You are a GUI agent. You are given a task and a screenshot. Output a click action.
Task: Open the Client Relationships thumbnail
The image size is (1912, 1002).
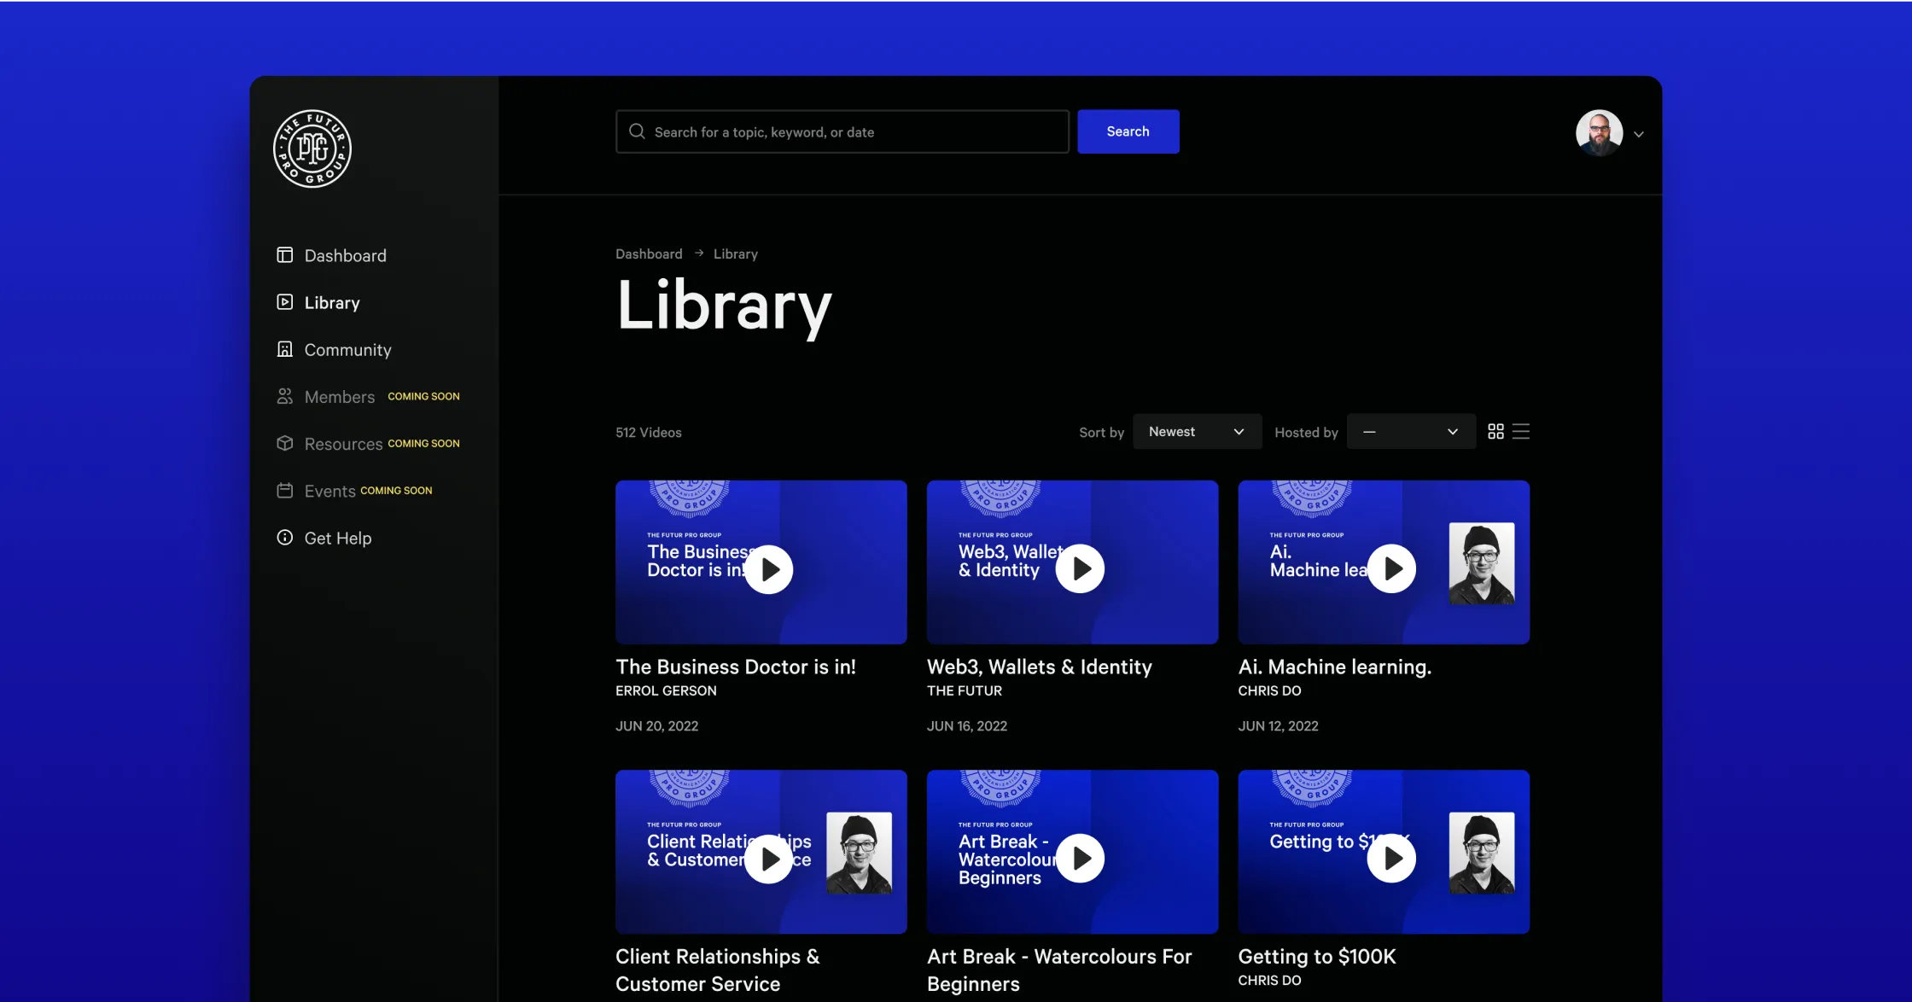[x=761, y=852]
